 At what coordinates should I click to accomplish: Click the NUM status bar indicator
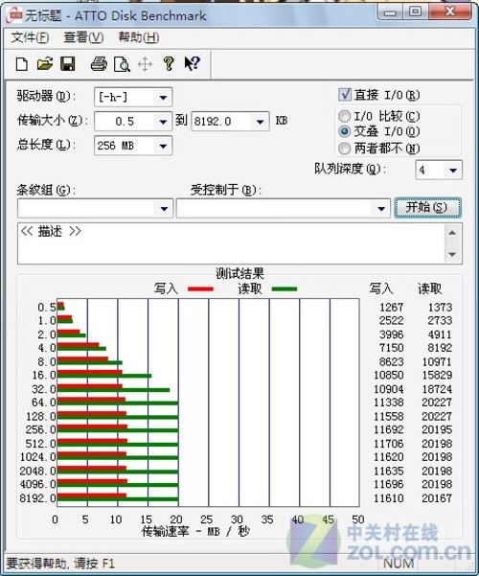[399, 563]
